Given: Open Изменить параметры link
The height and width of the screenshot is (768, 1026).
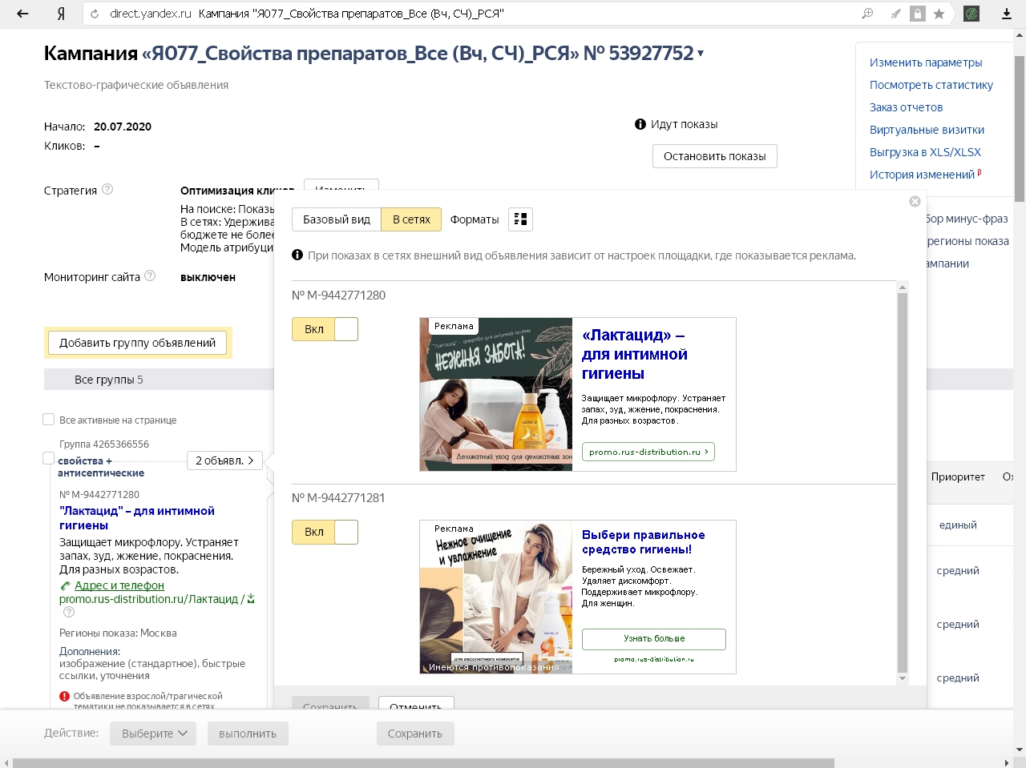Looking at the screenshot, I should click(x=926, y=62).
